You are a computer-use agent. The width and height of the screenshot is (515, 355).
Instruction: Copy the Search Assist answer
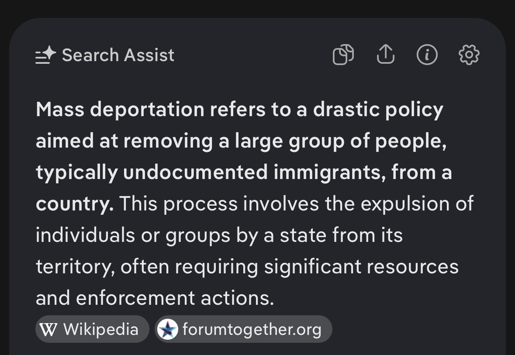[343, 55]
